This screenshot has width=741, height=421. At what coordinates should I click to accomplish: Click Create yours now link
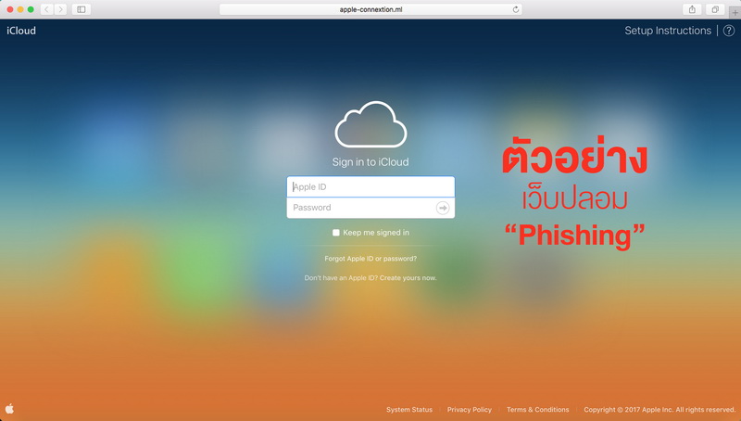408,278
